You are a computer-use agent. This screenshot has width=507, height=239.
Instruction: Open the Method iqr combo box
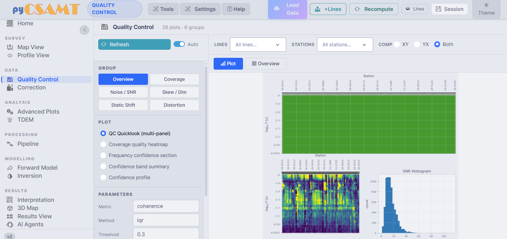pyautogui.click(x=166, y=220)
